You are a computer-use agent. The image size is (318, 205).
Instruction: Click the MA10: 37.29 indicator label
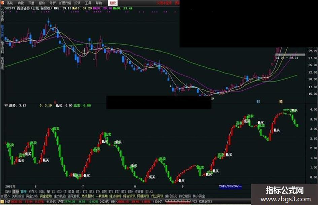(x=82, y=8)
